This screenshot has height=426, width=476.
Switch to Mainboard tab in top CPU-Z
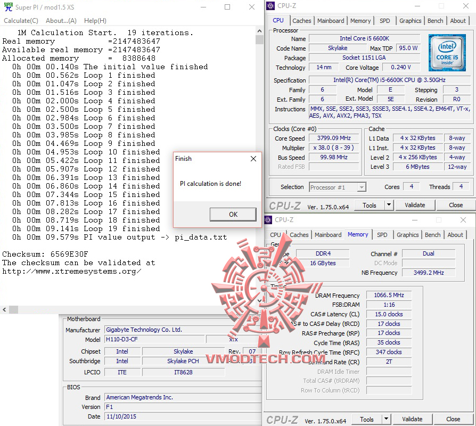(x=331, y=21)
